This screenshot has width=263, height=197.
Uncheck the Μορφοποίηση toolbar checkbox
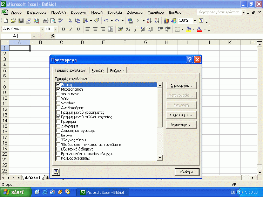coord(58,89)
